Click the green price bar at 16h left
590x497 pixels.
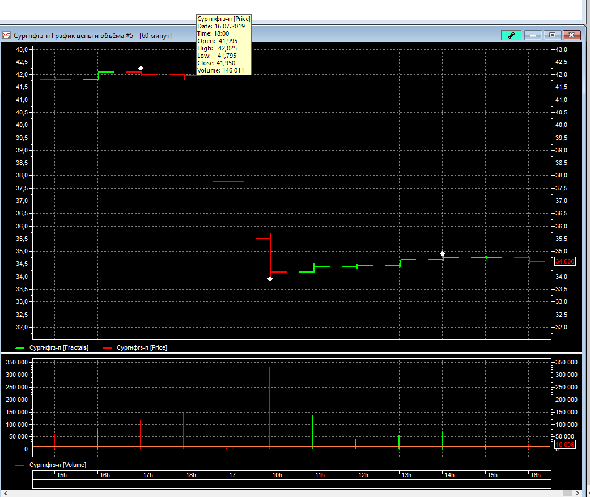(x=99, y=75)
